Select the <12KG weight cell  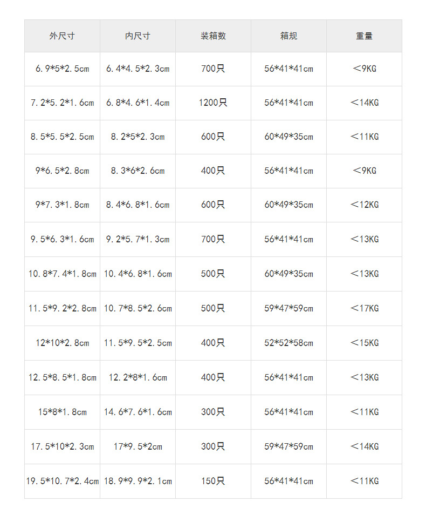364,205
